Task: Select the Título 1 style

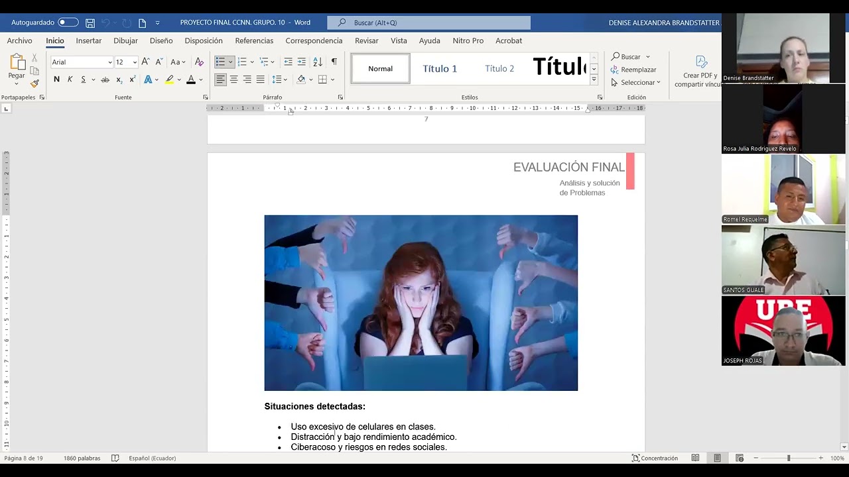Action: [x=440, y=68]
